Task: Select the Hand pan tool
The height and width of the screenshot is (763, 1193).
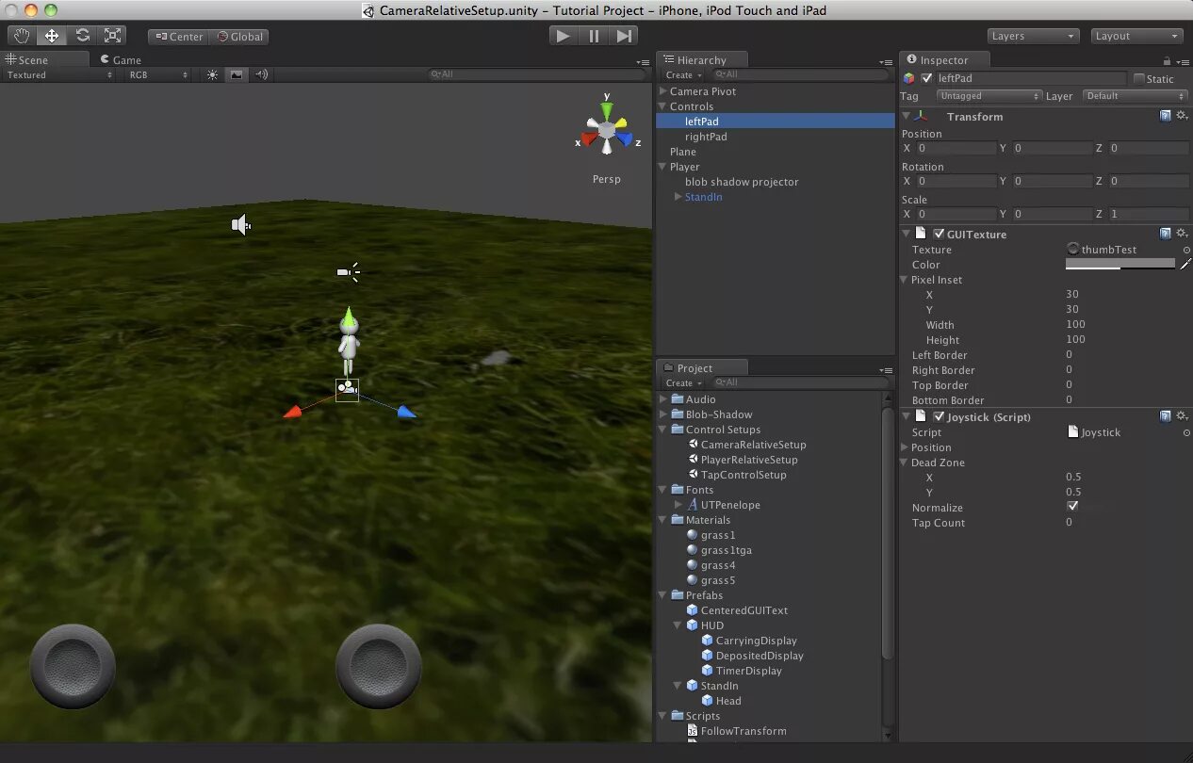Action: pos(23,36)
